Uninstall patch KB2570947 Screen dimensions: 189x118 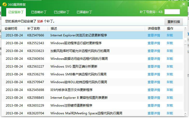coord(170,82)
